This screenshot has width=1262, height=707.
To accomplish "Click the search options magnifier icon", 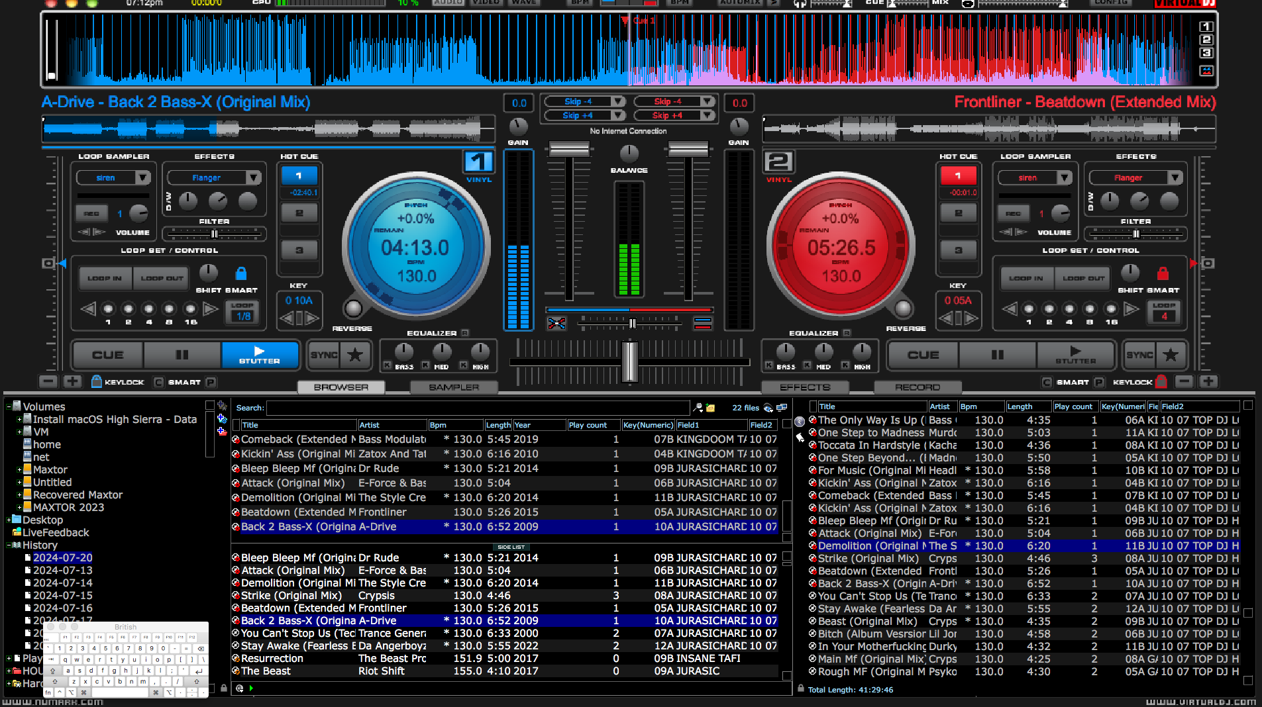I will (698, 407).
